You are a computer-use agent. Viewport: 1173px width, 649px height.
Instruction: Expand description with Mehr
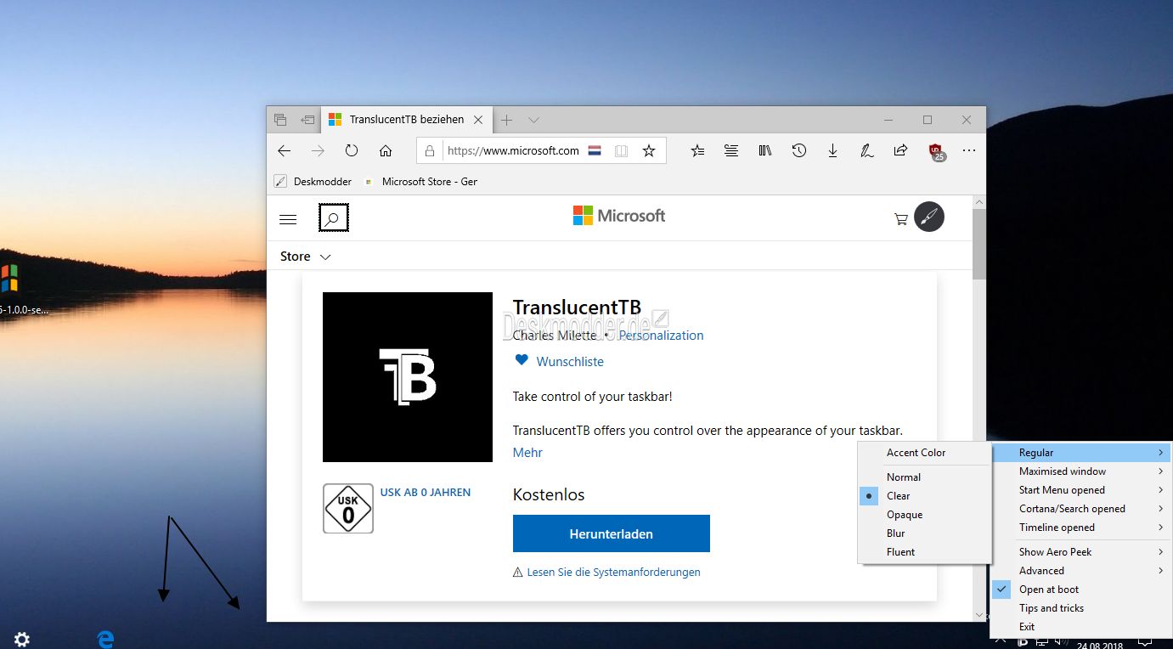click(527, 453)
